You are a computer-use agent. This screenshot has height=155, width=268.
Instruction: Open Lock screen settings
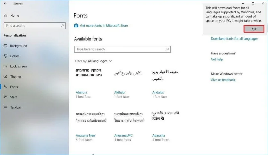18,66
